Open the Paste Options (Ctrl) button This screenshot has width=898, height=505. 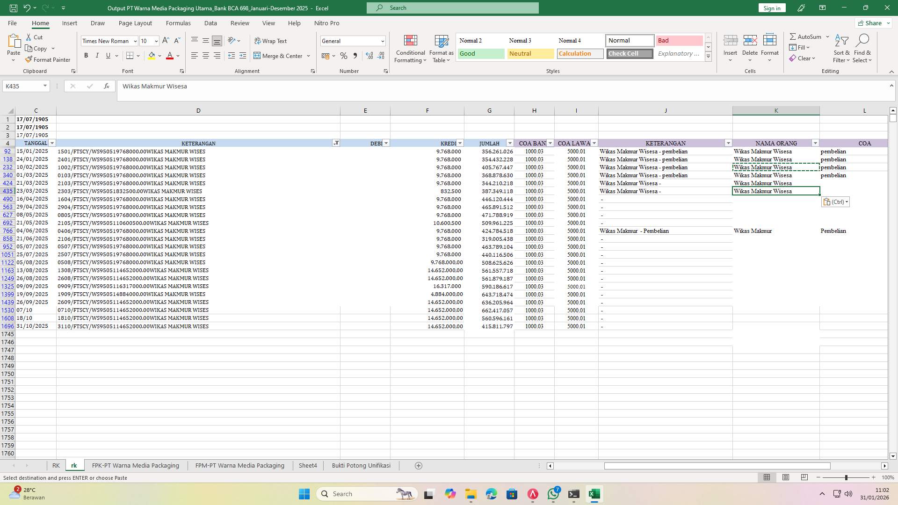835,202
